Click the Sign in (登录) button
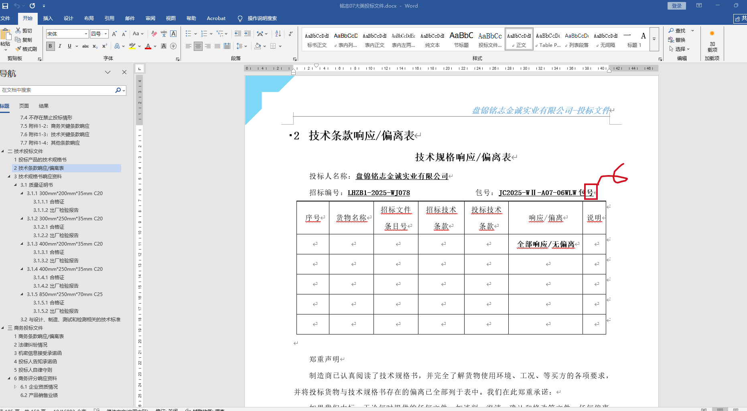Viewport: 747px width, 411px height. (677, 6)
